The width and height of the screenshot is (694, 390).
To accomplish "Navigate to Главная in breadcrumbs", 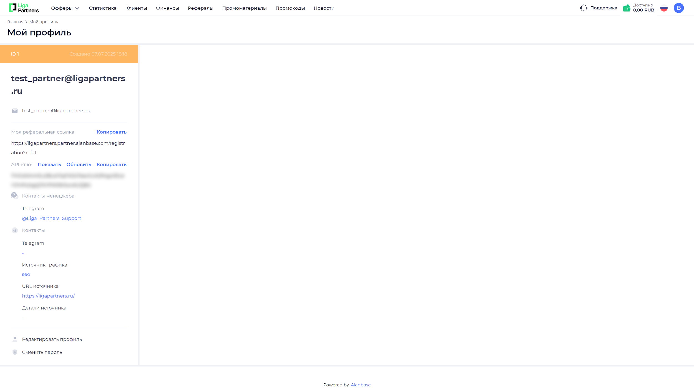I will (x=15, y=22).
